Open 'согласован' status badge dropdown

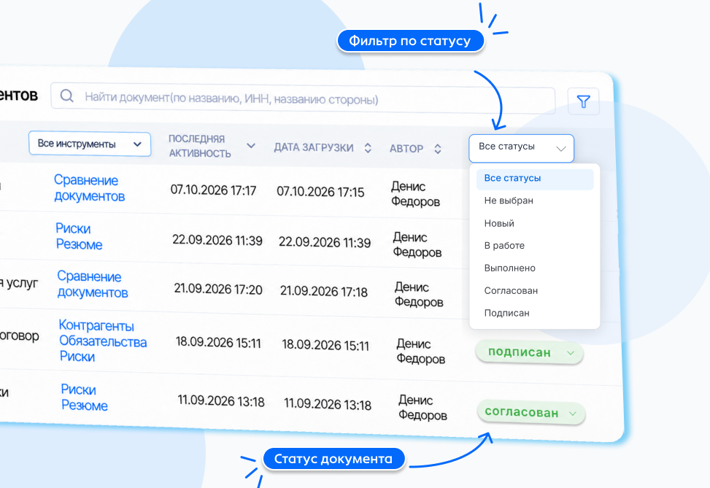[x=531, y=412]
